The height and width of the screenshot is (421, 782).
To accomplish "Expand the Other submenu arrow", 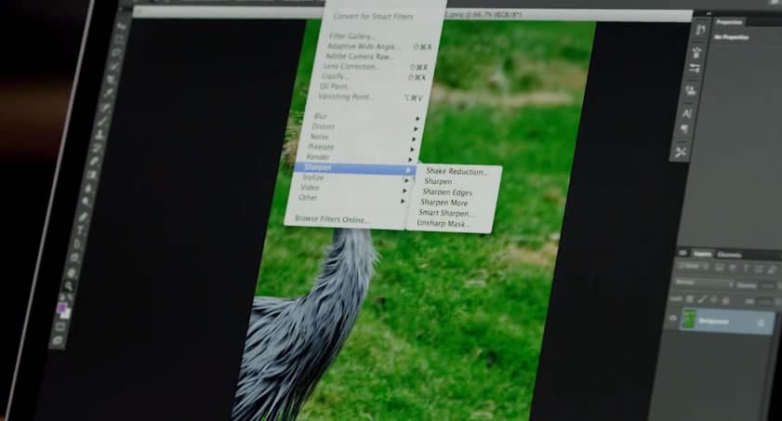I will point(403,202).
